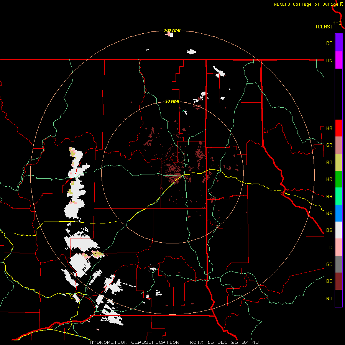
Task: Click the red HA legend color swatch
Action: 338,128
